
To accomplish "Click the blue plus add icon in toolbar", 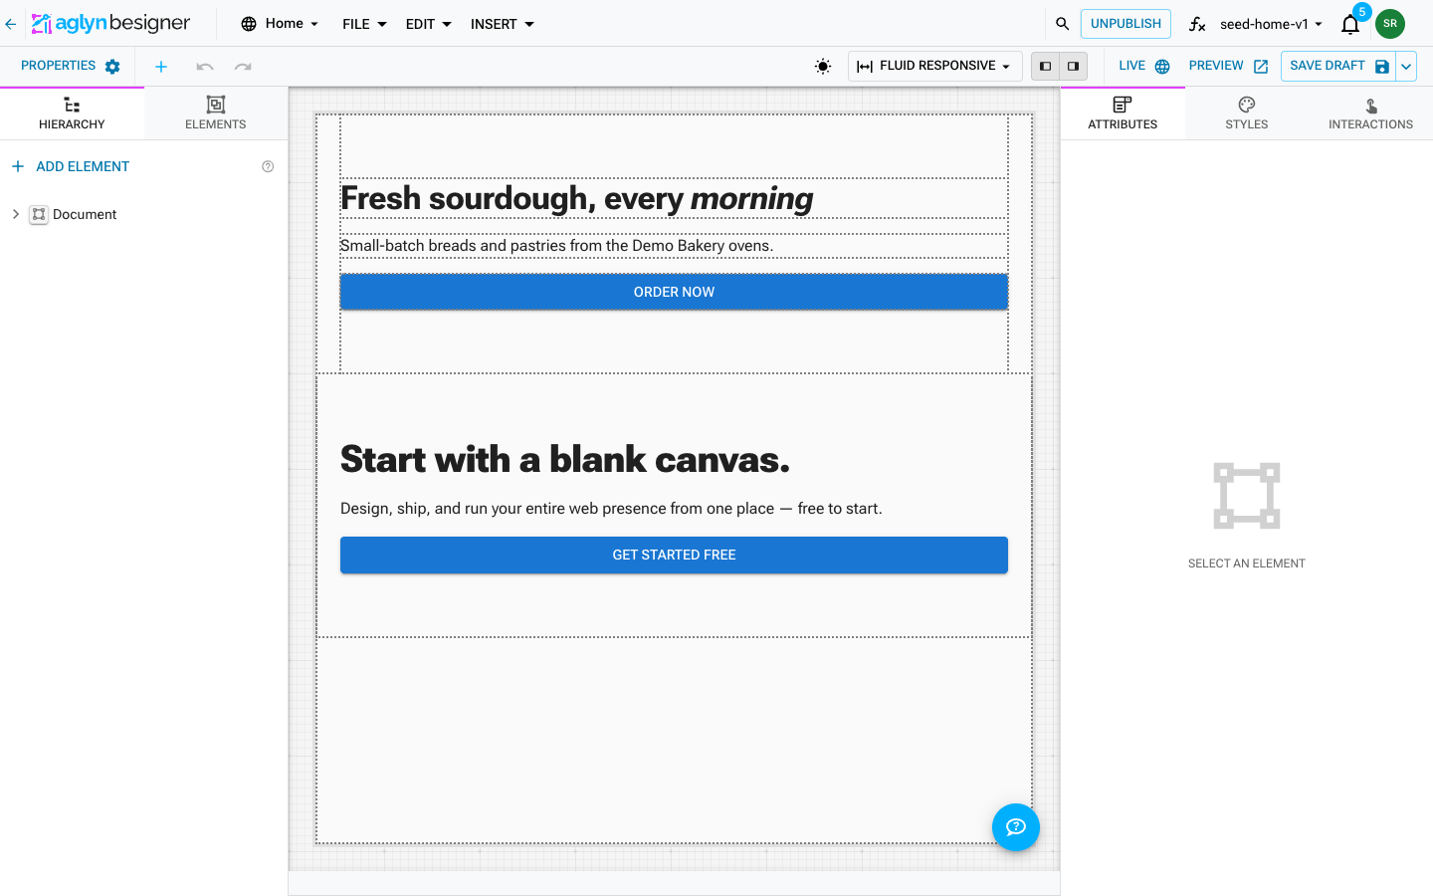I will tap(161, 67).
